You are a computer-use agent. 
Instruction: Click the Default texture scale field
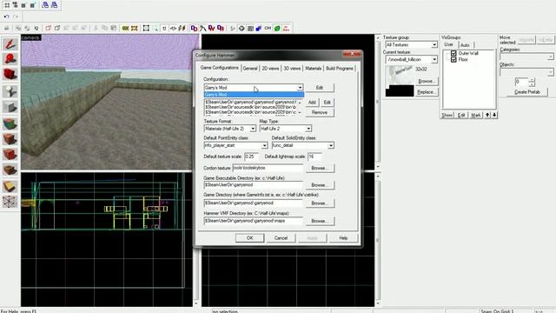click(x=251, y=156)
